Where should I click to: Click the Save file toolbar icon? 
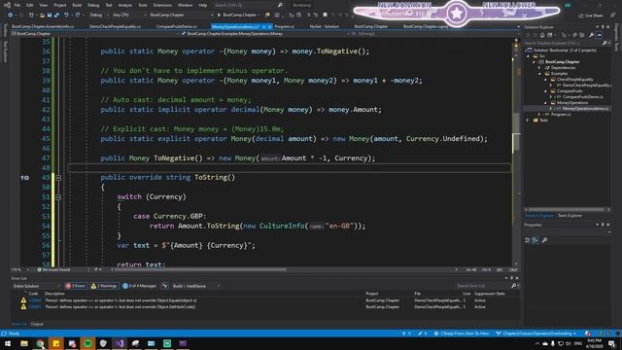[50, 16]
